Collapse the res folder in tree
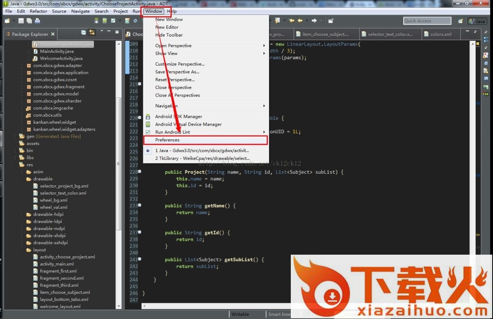The height and width of the screenshot is (319, 493). tap(16, 165)
